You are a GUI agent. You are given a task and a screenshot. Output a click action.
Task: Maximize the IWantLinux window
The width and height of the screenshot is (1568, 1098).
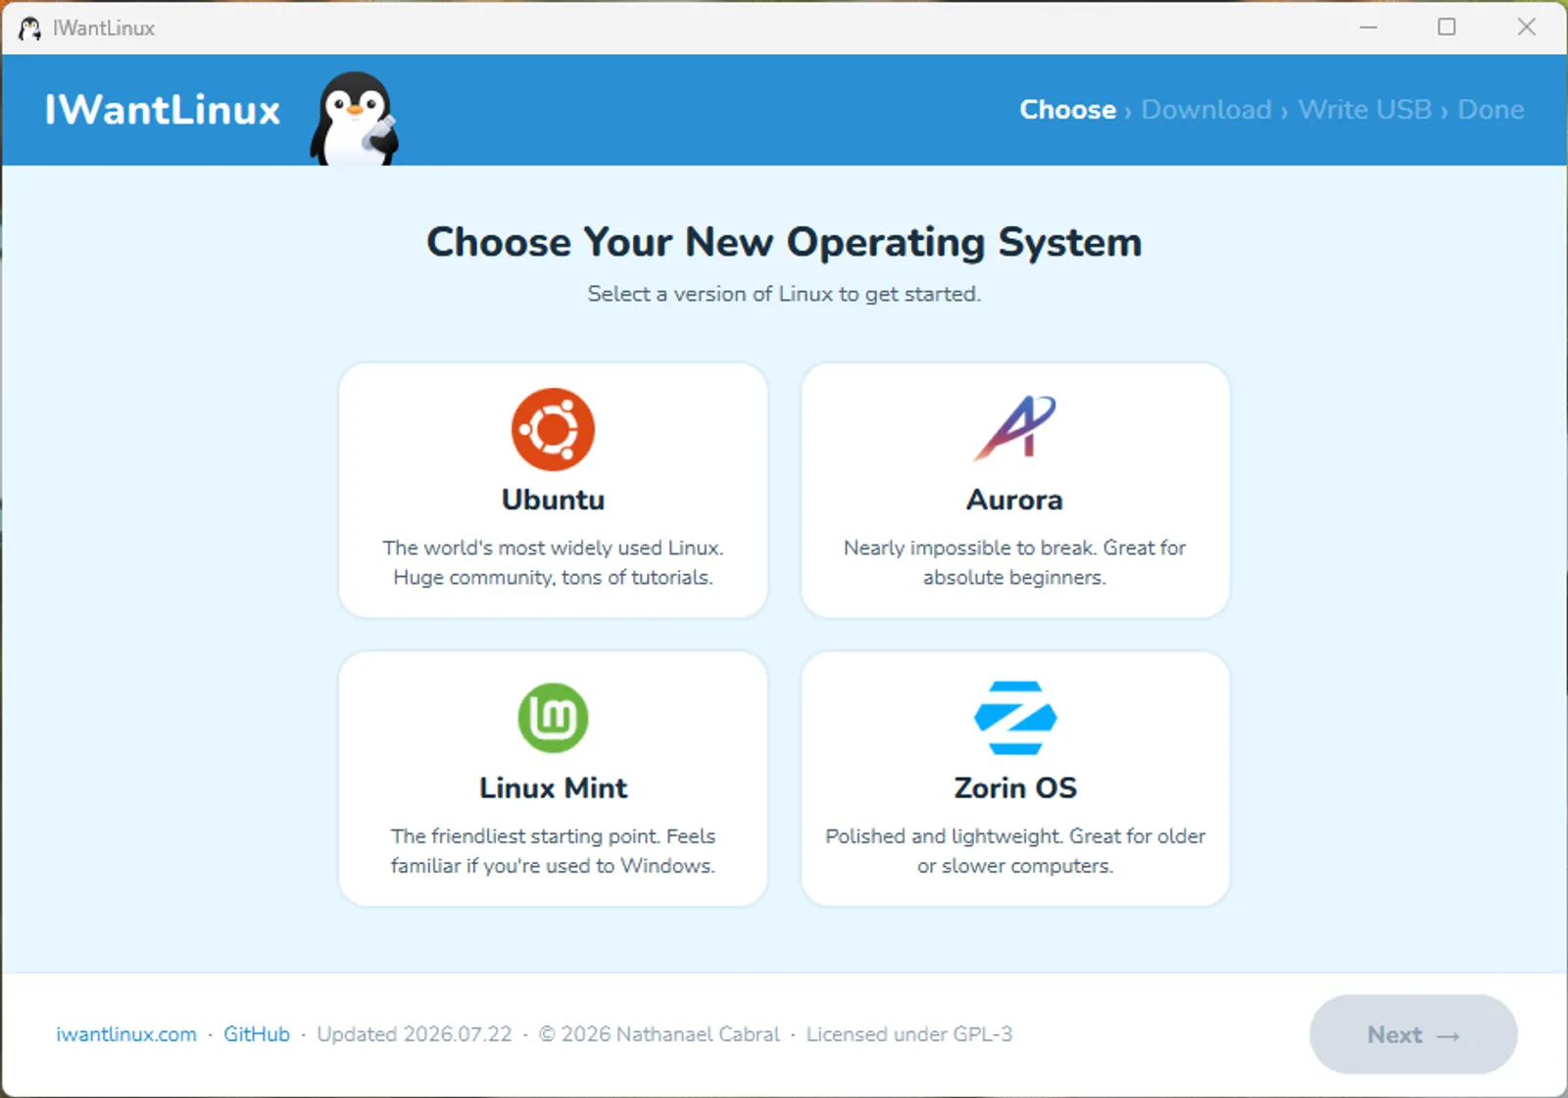(1446, 27)
